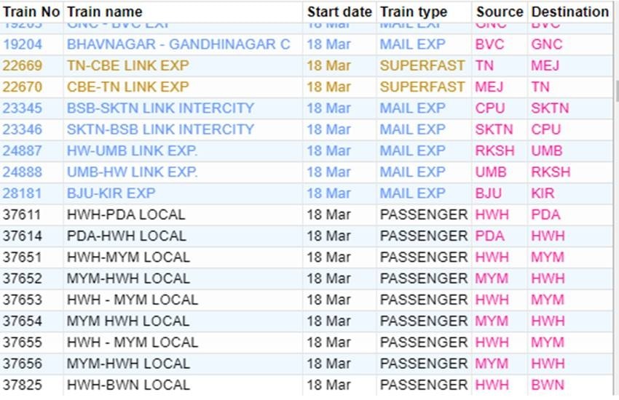Viewport: 619px width, 400px height.
Task: Select TN-CBE LINK EXP train
Action: [128, 65]
